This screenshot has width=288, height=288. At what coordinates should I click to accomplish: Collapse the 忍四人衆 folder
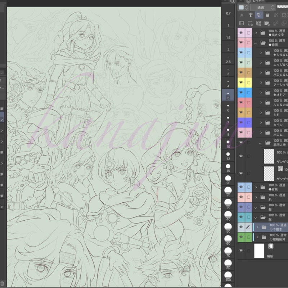click(x=260, y=143)
